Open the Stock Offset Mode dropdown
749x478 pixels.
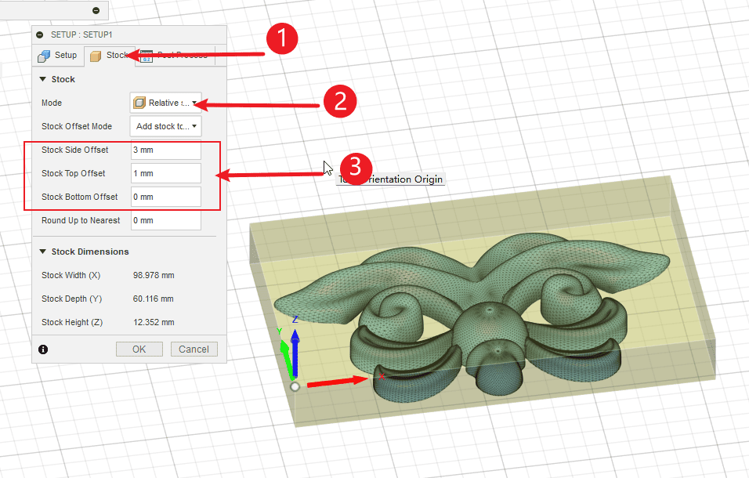pyautogui.click(x=165, y=126)
